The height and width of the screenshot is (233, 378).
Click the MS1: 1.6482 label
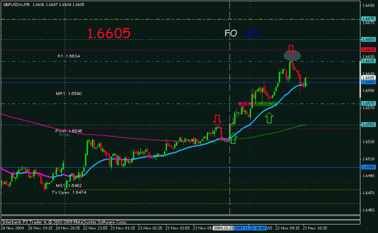click(x=69, y=185)
